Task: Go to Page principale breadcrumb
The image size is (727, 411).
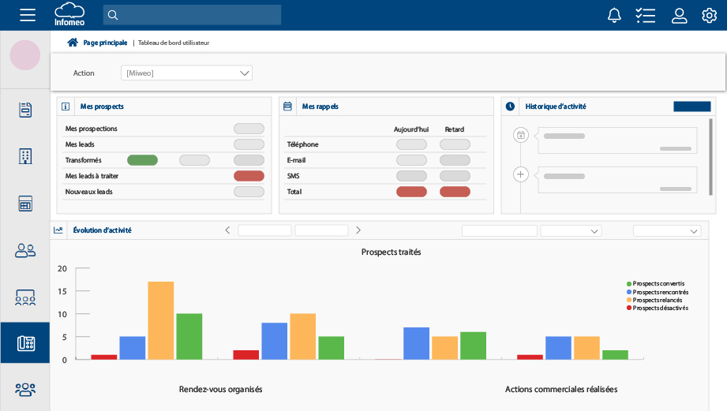Action: coord(104,43)
